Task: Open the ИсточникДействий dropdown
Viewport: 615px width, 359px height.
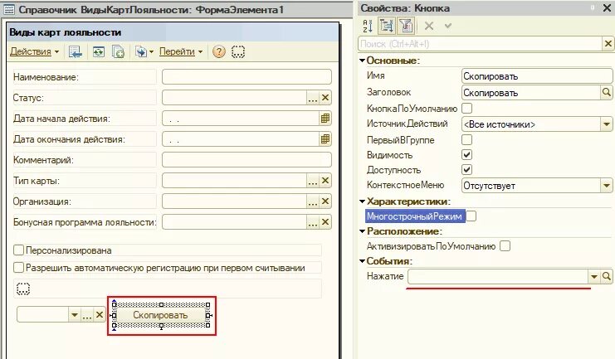Action: coord(607,124)
